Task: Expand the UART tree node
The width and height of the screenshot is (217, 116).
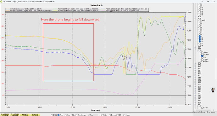Action: click(x=195, y=95)
